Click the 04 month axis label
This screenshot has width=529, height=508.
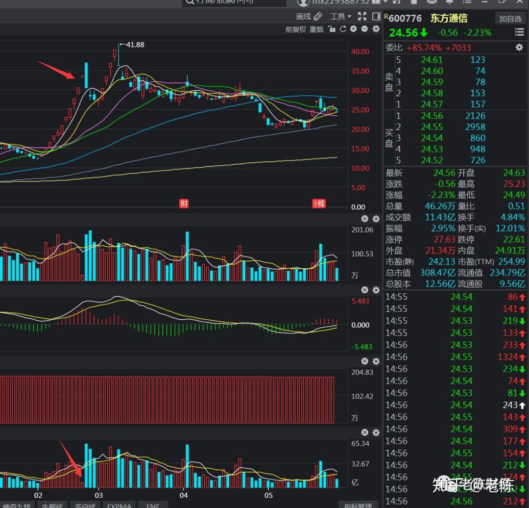tap(183, 495)
